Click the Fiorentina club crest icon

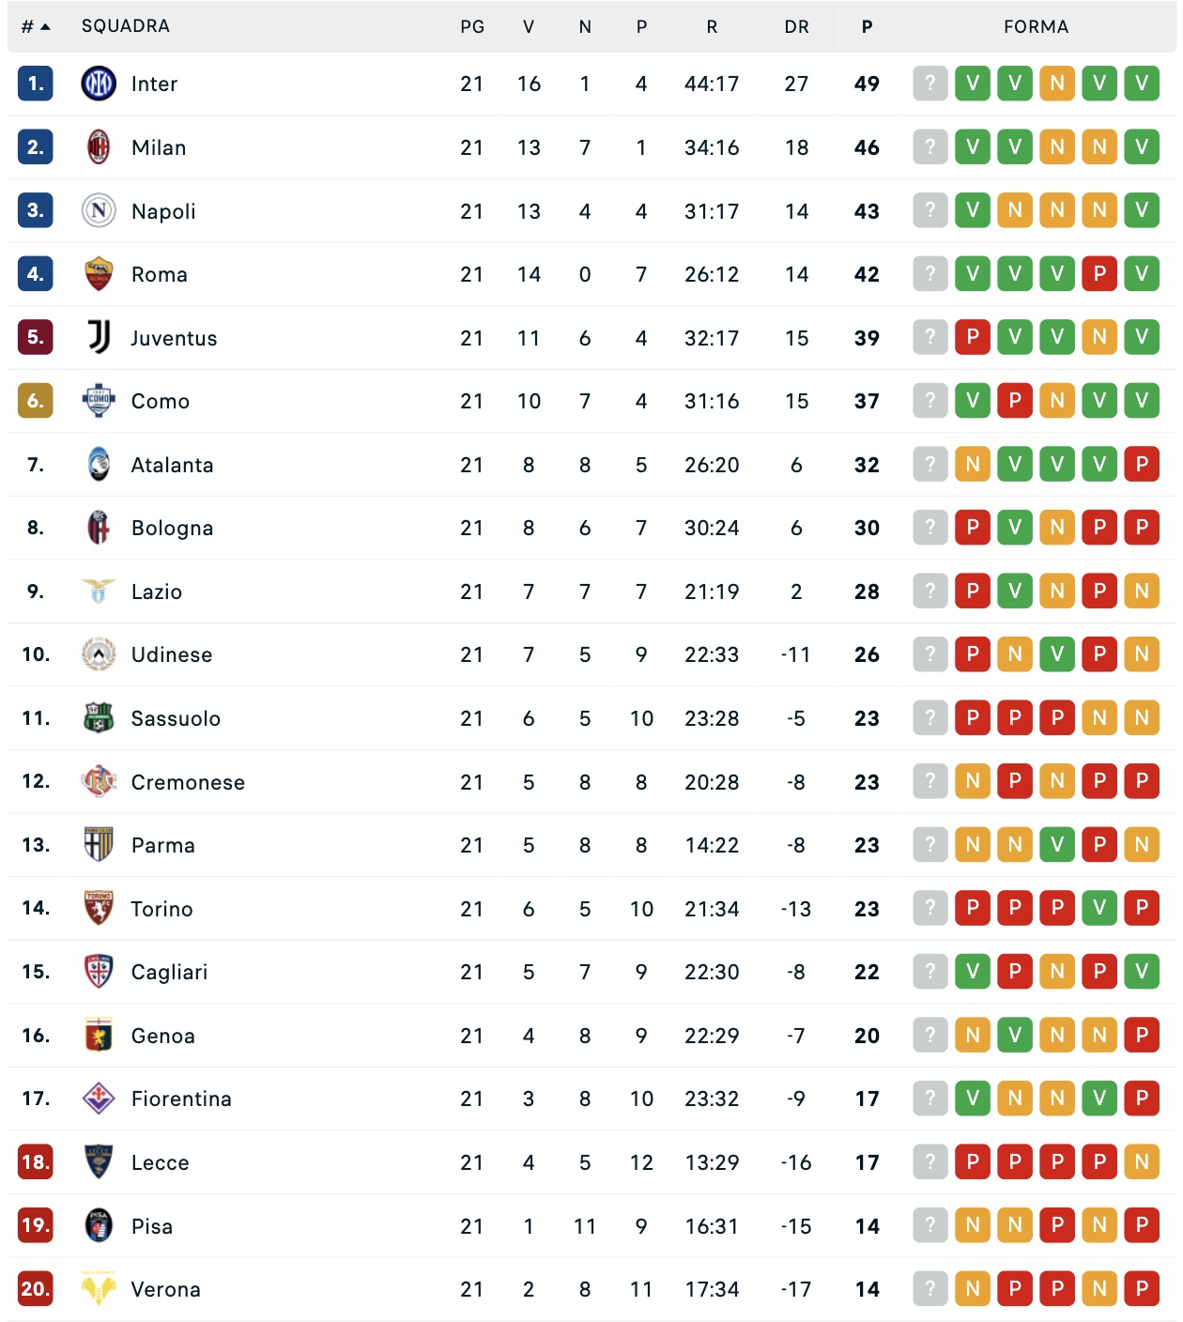point(99,1098)
